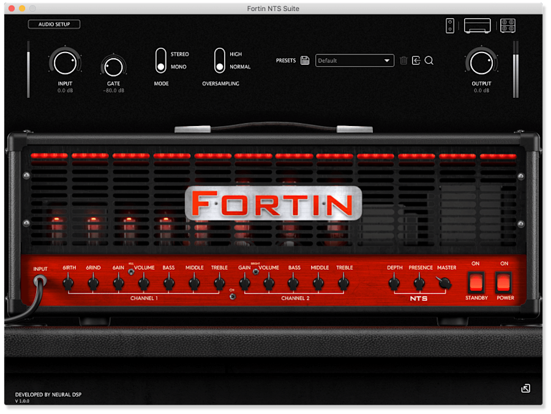Open the Default presets dropdown
The image size is (551, 414).
tap(354, 61)
